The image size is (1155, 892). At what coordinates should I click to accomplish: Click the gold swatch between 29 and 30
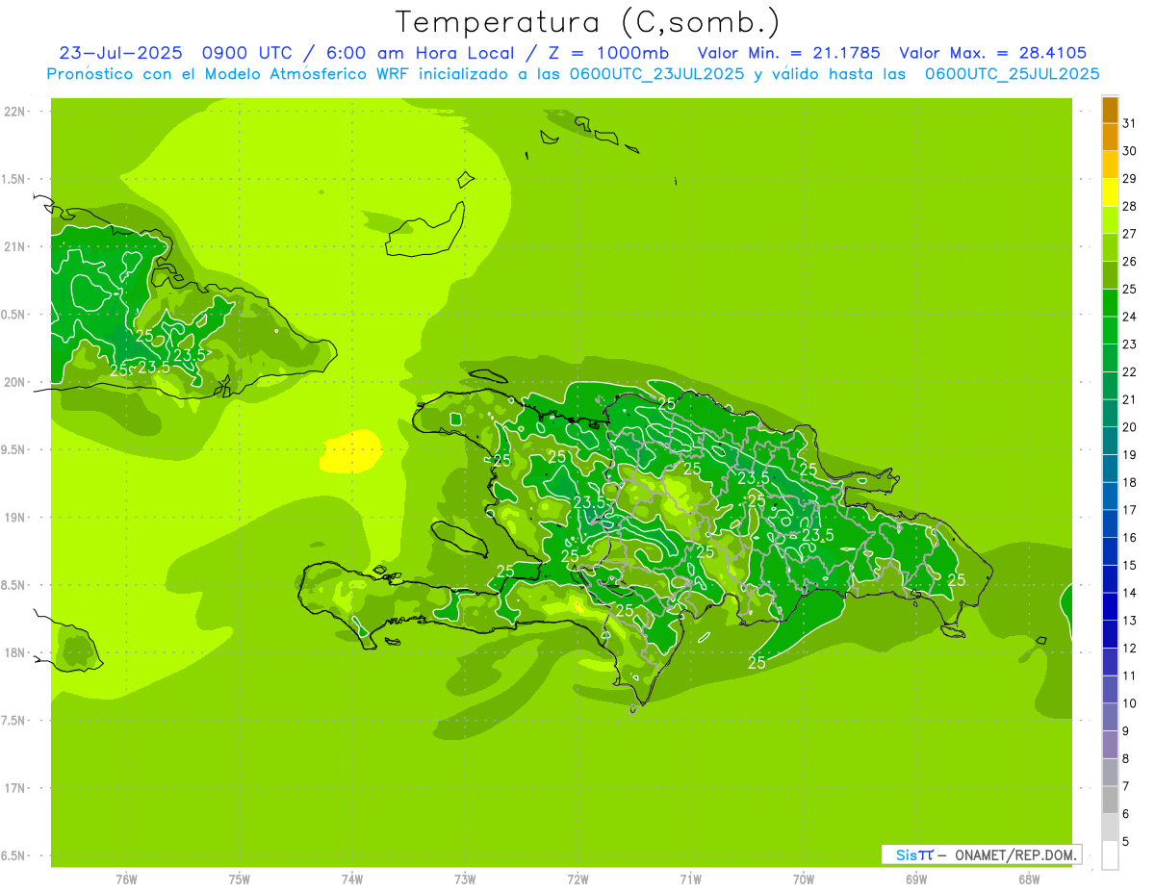[1110, 165]
